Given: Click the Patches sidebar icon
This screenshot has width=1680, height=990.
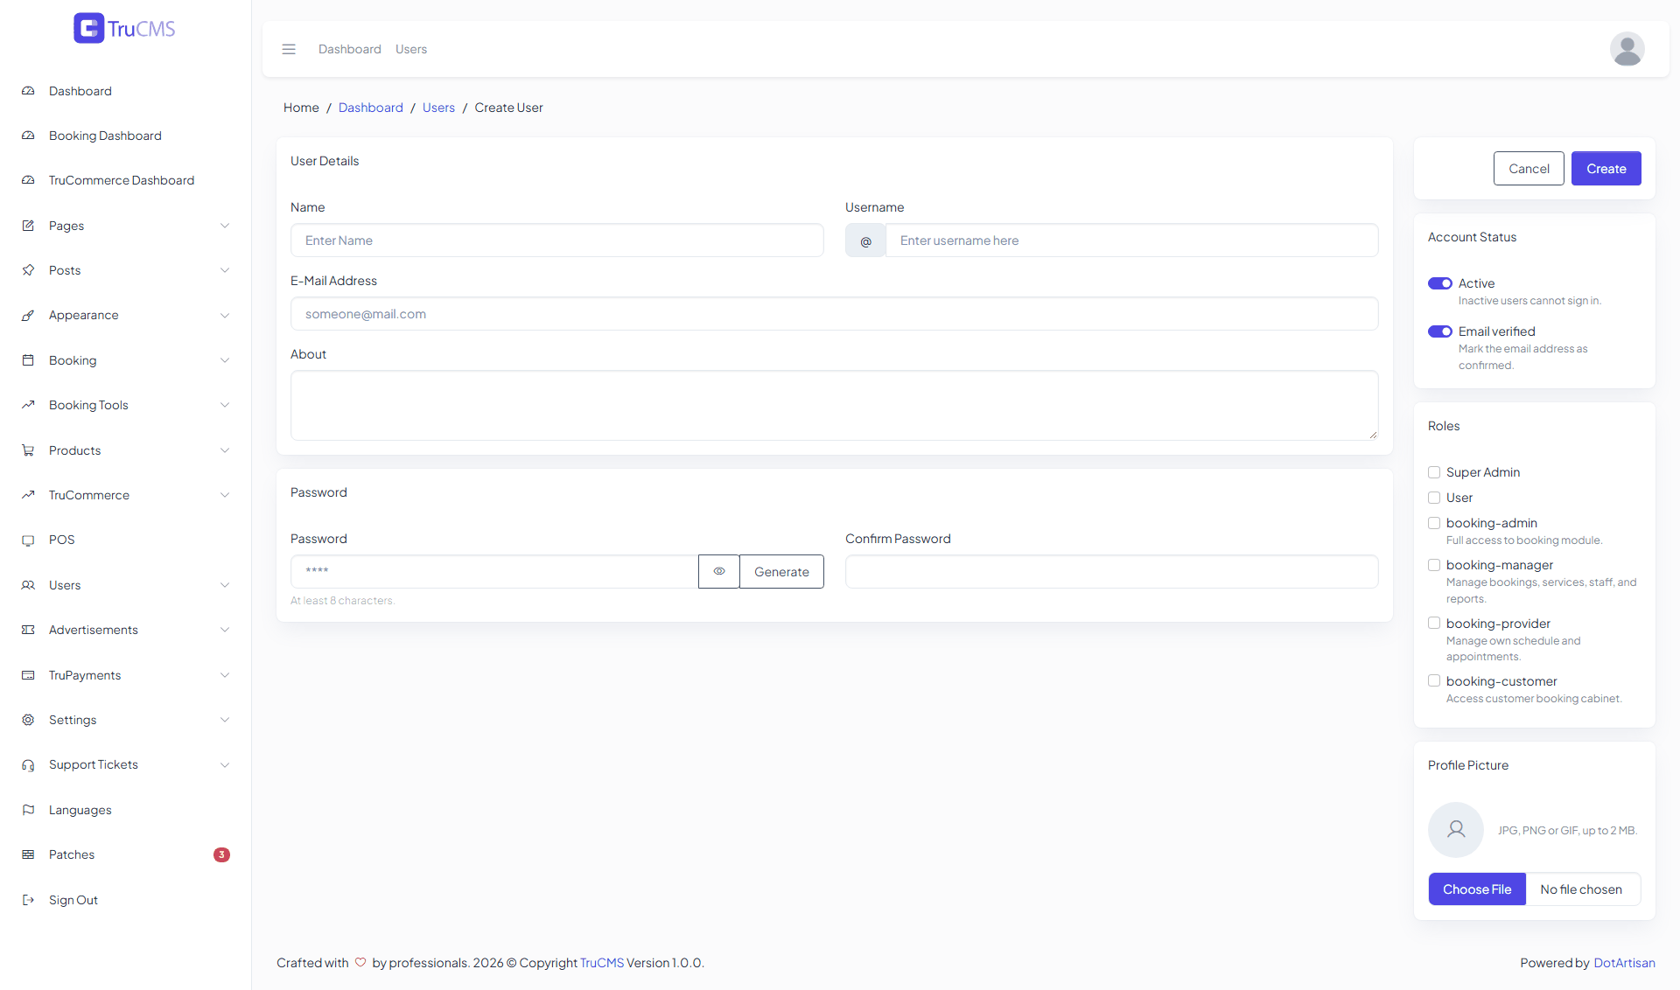Looking at the screenshot, I should pos(28,854).
